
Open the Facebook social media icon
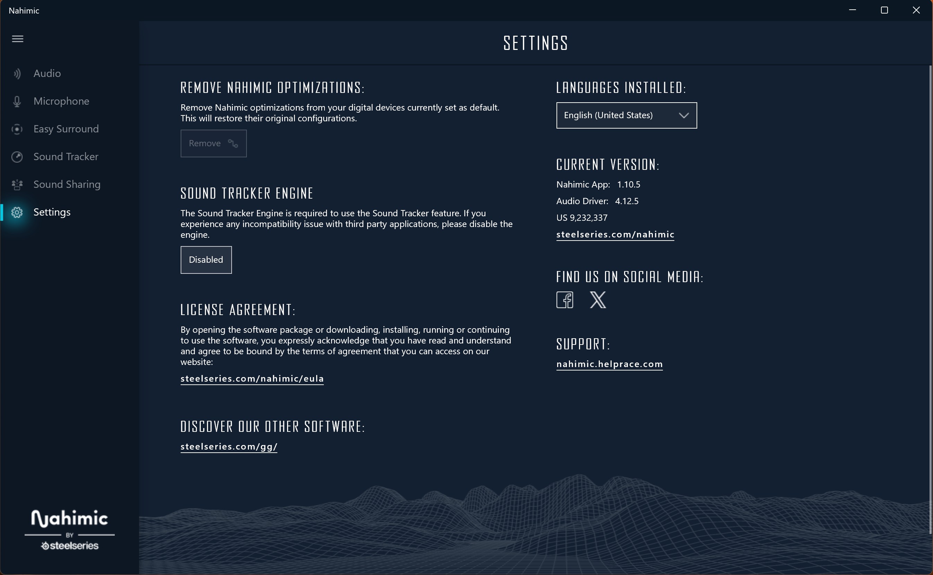click(x=564, y=300)
